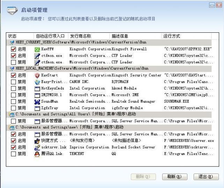Viewport: 224px width, 188px height.
Task: Enable the Easy-Print startup checkbox
Action: 13,82
